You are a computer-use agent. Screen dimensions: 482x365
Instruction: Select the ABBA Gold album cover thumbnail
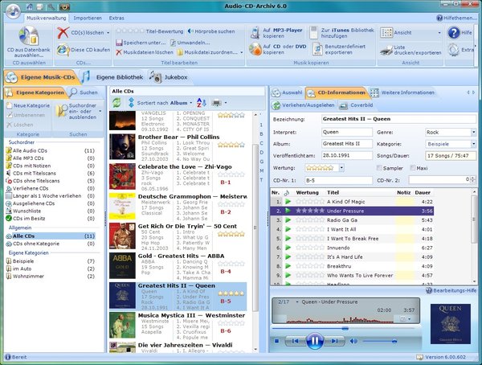[122, 265]
